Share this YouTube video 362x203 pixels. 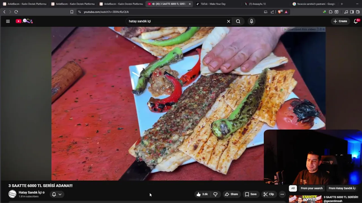231,194
